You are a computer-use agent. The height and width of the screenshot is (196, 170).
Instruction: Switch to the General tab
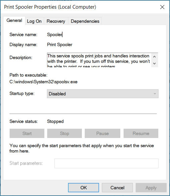(14, 21)
